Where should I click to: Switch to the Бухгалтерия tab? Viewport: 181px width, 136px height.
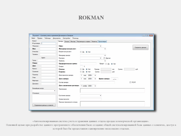(102, 41)
